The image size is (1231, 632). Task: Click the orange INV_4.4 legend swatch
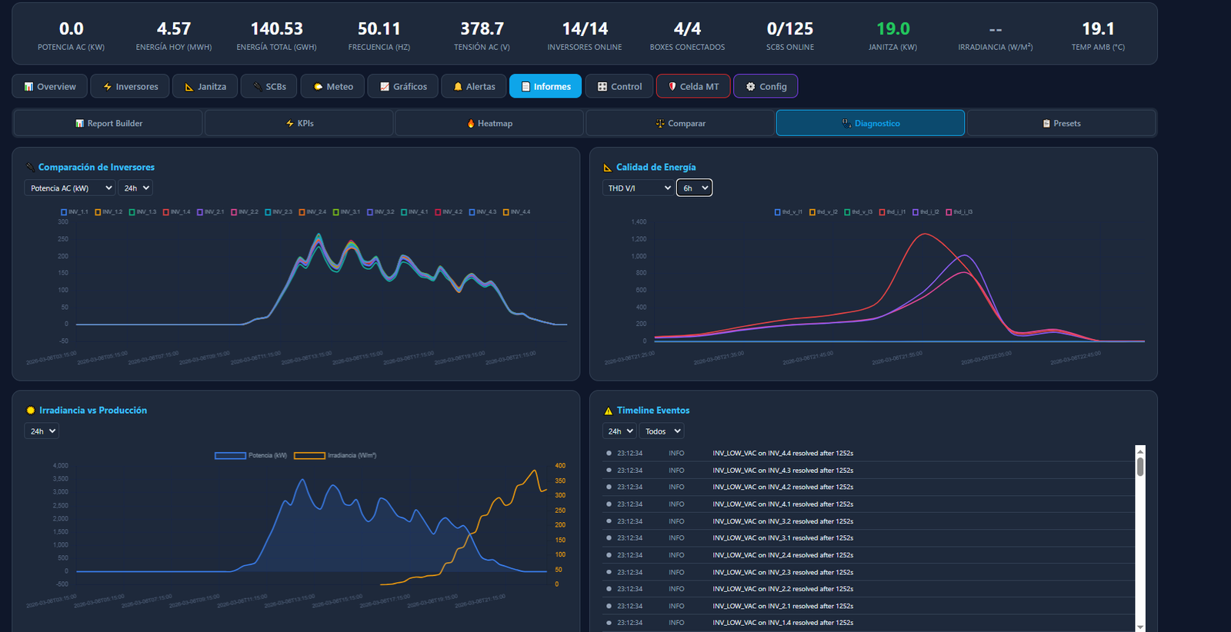point(505,212)
